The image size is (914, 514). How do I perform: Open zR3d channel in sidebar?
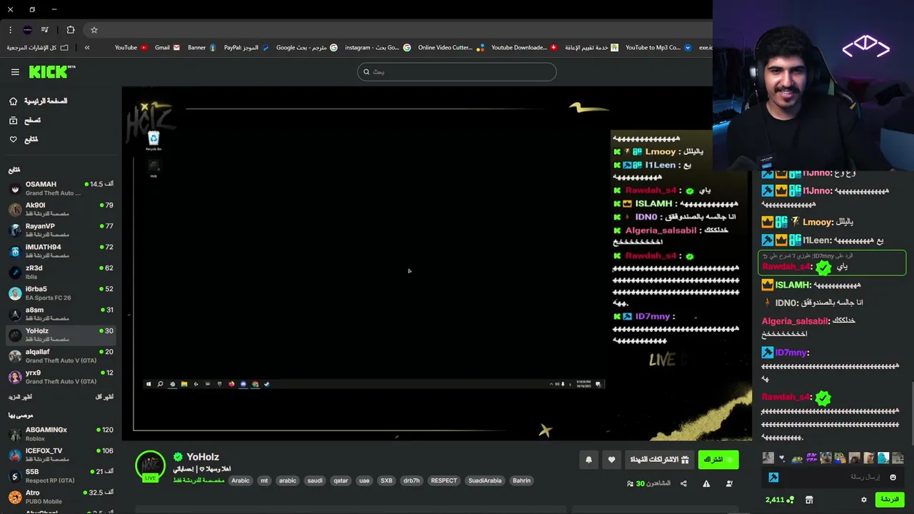[61, 272]
